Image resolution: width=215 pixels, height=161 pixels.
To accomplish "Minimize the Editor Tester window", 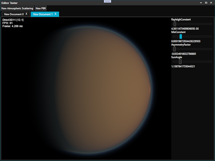I will point(201,3).
